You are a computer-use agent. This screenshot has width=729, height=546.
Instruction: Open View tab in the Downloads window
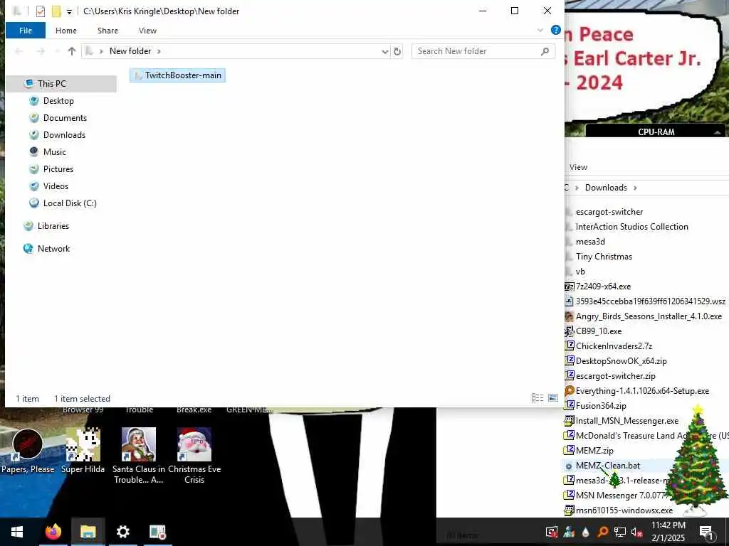578,167
